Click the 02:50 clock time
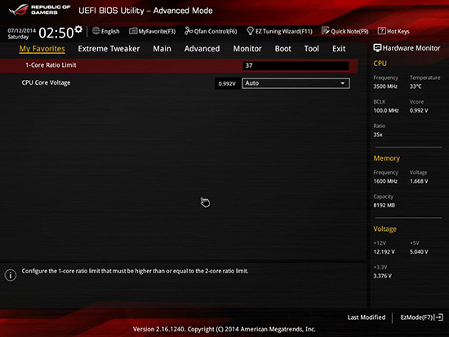 56,33
